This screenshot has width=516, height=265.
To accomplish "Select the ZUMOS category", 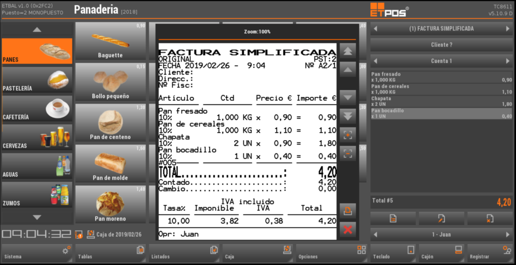I will pos(37,194).
